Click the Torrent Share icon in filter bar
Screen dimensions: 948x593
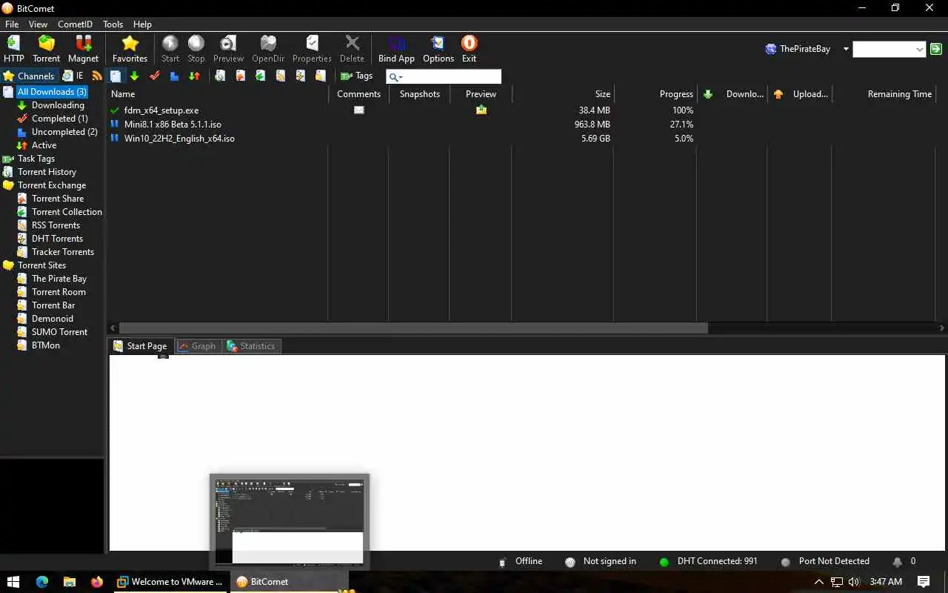tap(240, 76)
